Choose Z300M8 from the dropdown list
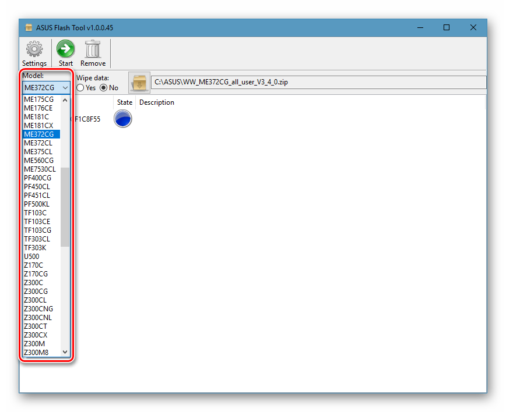Image resolution: width=506 pixels, height=412 pixels. (x=41, y=352)
